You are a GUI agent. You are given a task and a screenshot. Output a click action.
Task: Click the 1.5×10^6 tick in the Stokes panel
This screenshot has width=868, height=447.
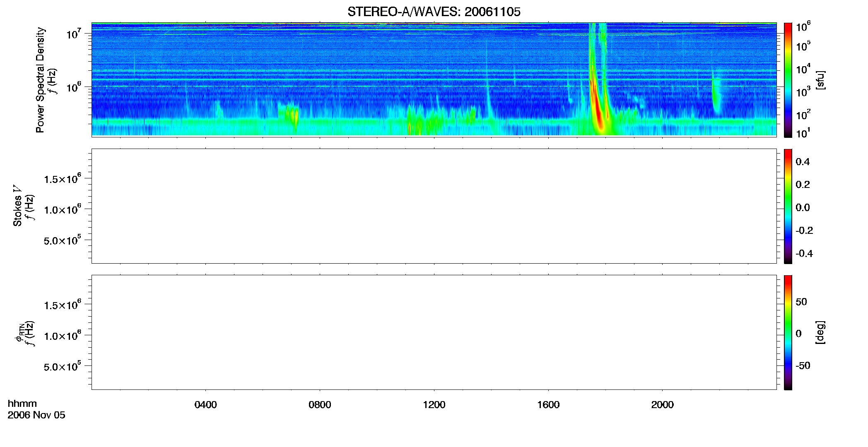[63, 178]
